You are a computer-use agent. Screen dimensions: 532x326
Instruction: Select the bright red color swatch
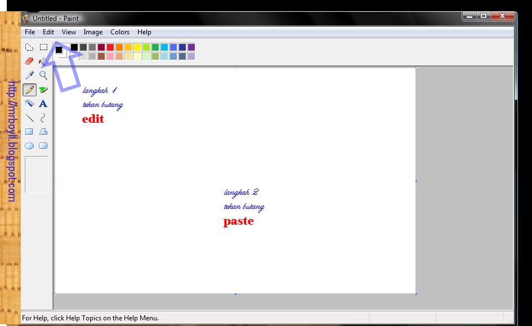point(110,47)
